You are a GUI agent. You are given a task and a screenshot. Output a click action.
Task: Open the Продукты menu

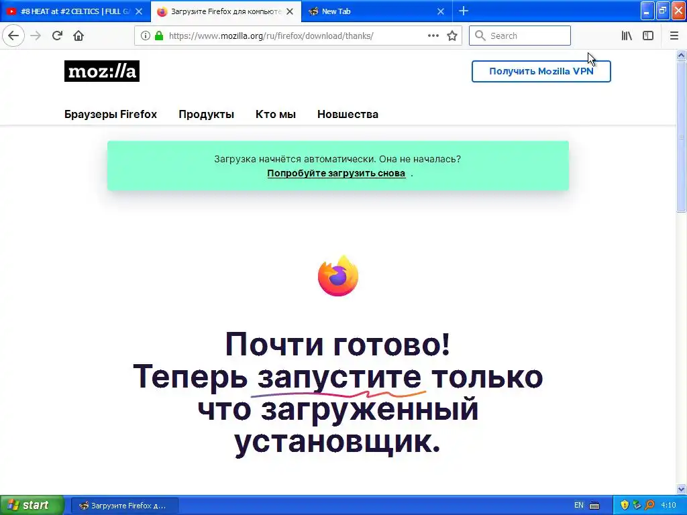tap(207, 114)
